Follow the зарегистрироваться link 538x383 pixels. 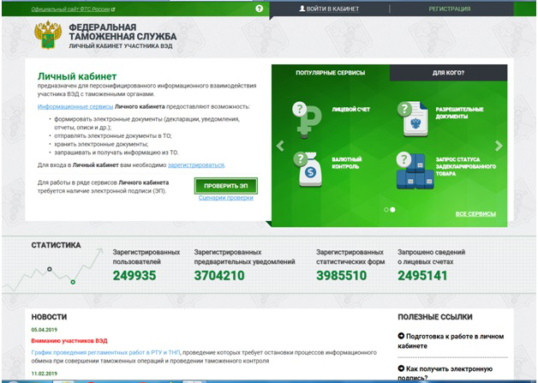coord(196,165)
